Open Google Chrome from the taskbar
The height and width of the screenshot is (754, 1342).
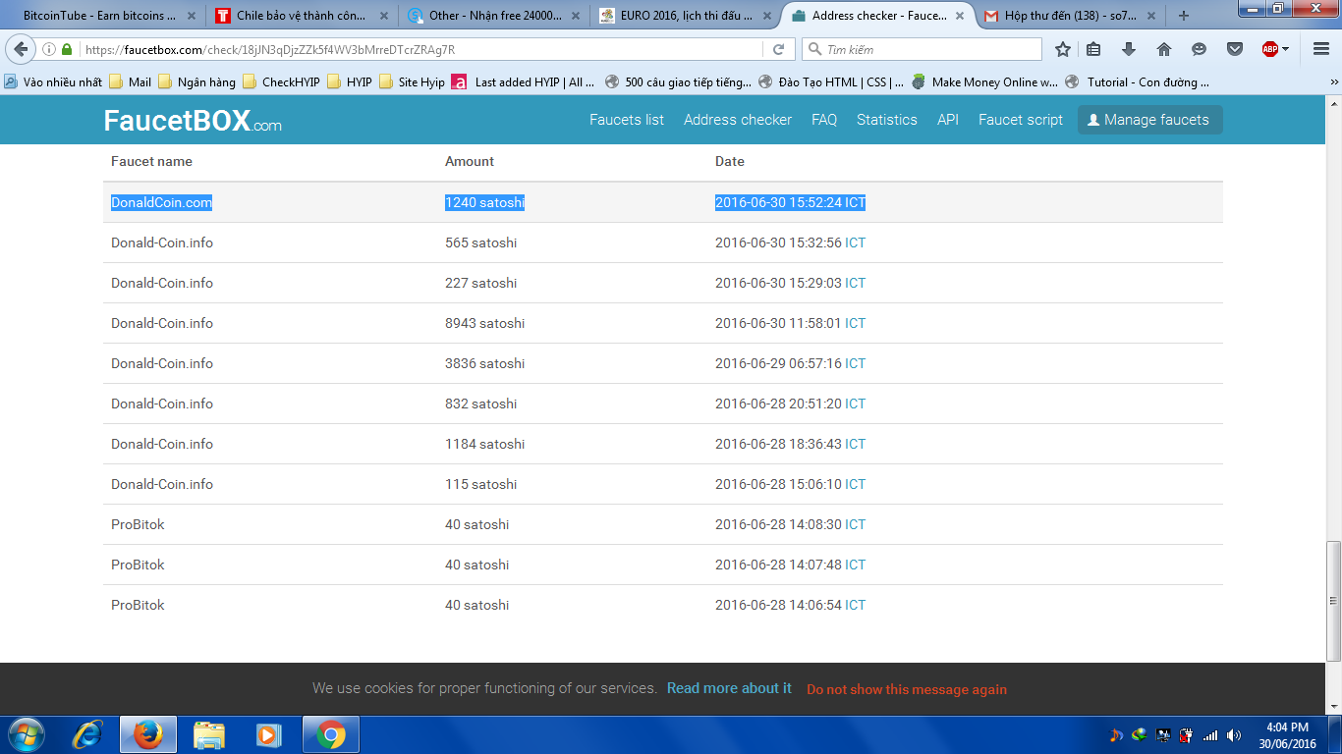330,734
